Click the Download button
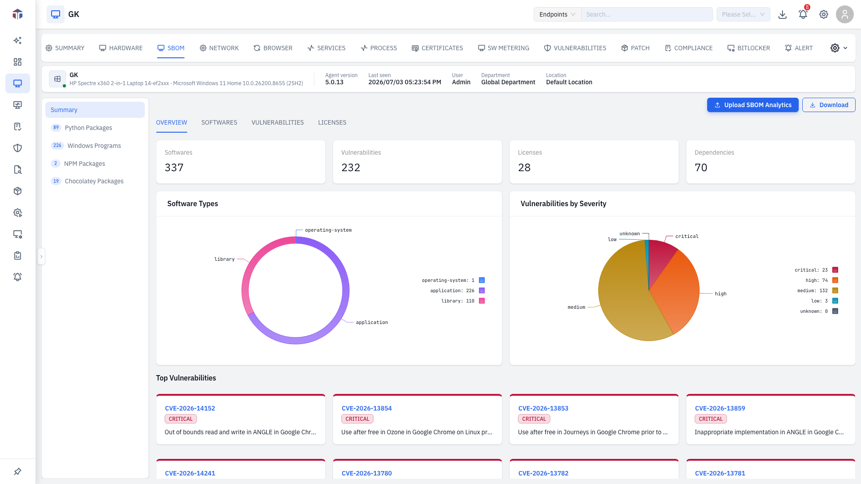The height and width of the screenshot is (484, 861). pos(829,105)
